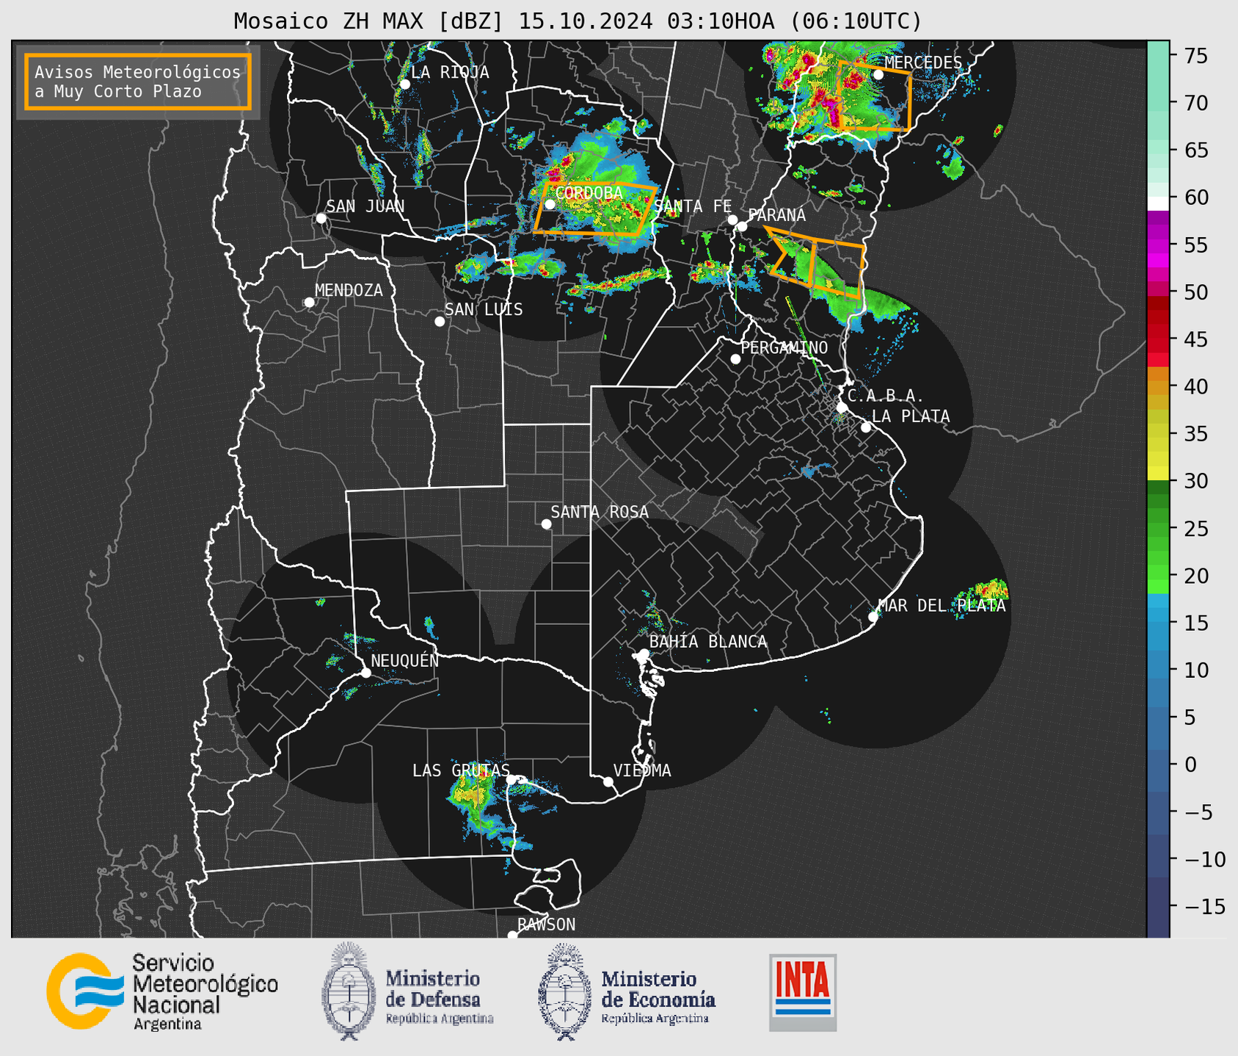Click the PARANÁ city marker dot
The height and width of the screenshot is (1056, 1238).
(742, 226)
